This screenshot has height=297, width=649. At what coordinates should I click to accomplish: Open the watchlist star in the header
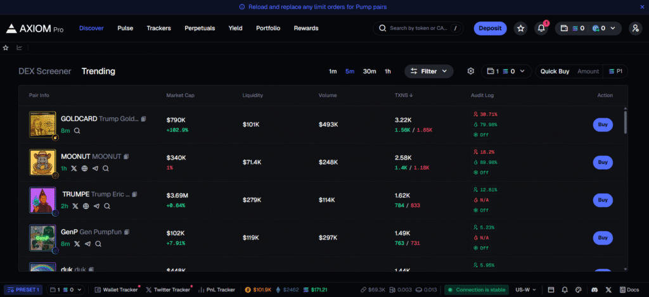point(521,28)
